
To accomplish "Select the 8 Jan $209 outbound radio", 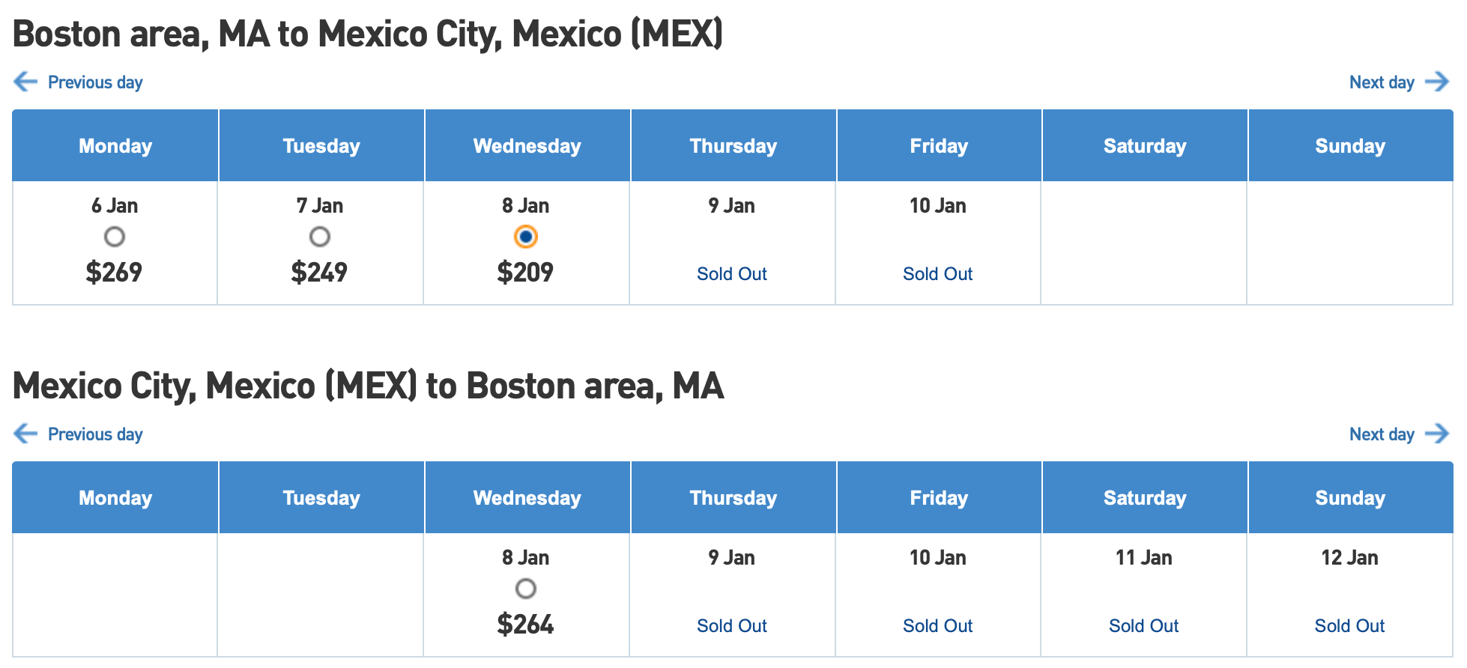I will (526, 237).
